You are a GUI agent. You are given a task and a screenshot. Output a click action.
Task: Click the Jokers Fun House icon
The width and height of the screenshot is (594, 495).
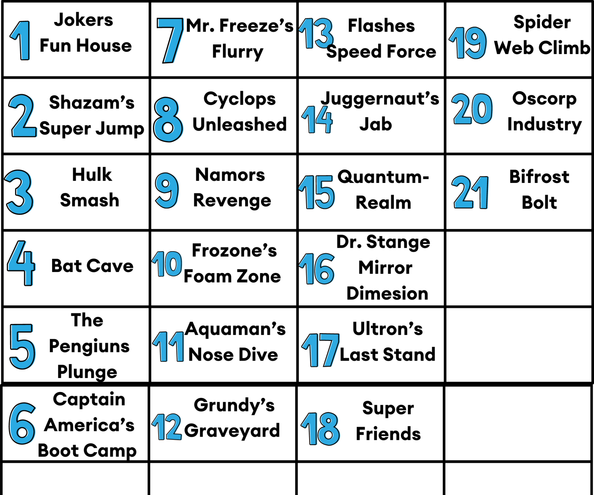[x=76, y=37]
